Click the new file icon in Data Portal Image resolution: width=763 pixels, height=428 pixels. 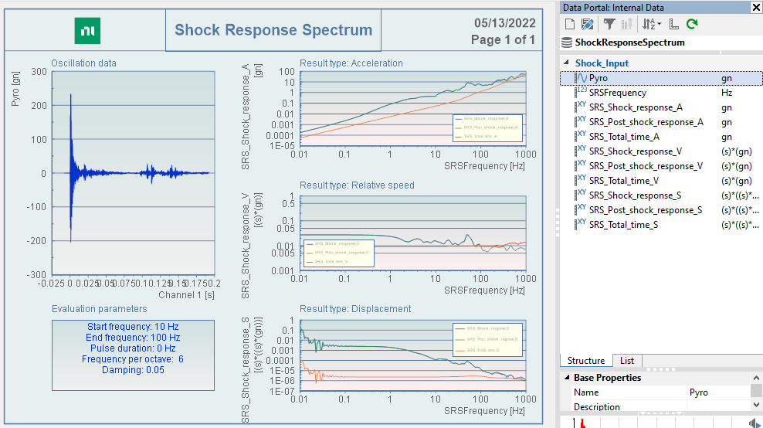(569, 24)
